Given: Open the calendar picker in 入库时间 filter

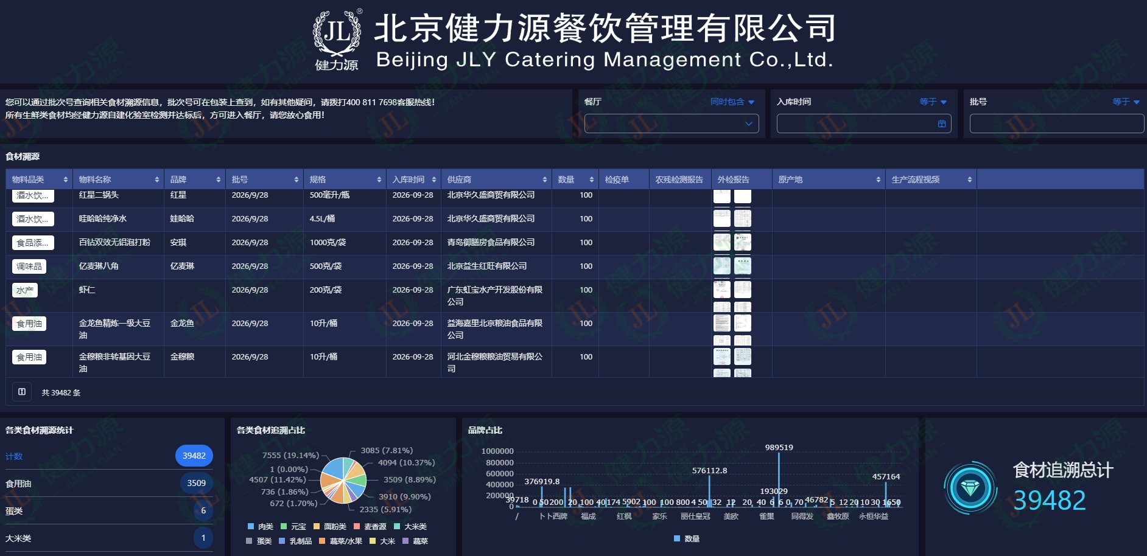Looking at the screenshot, I should pyautogui.click(x=942, y=123).
